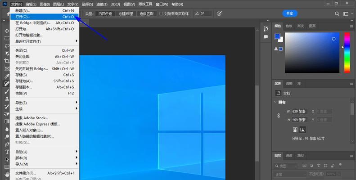
Task: Select 近似匹配 type button
Action: coord(147,13)
